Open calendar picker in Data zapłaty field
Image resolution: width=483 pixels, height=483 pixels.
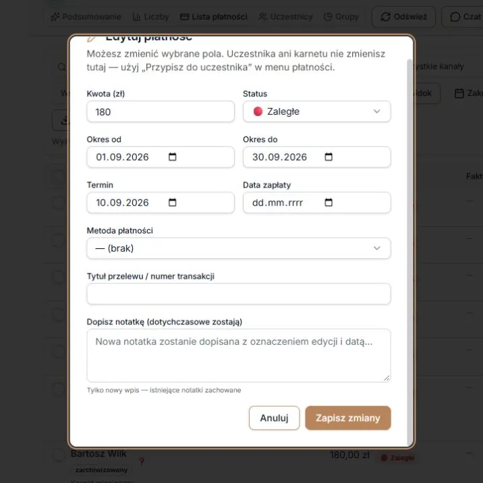pyautogui.click(x=329, y=202)
